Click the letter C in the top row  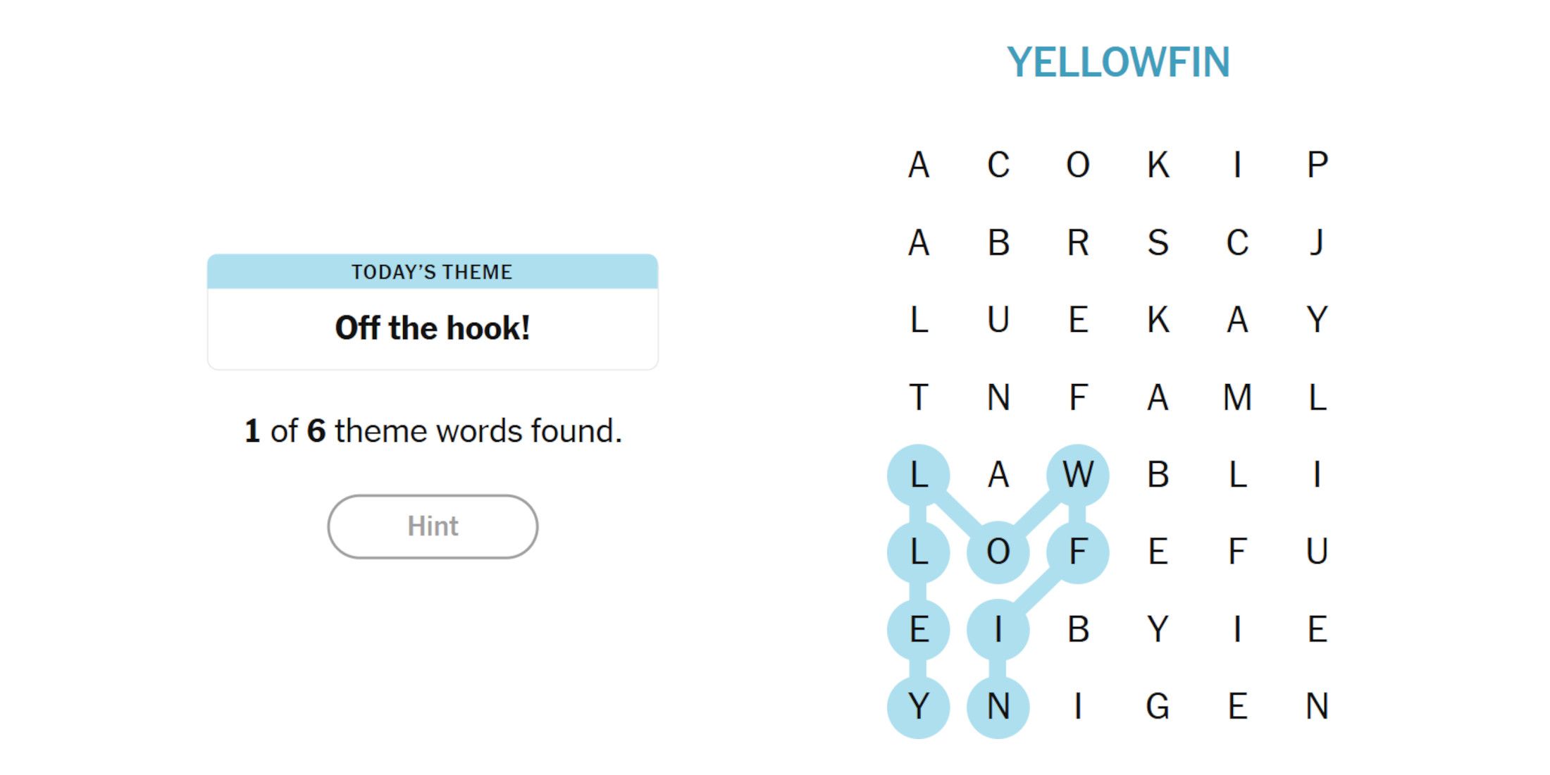pos(998,165)
